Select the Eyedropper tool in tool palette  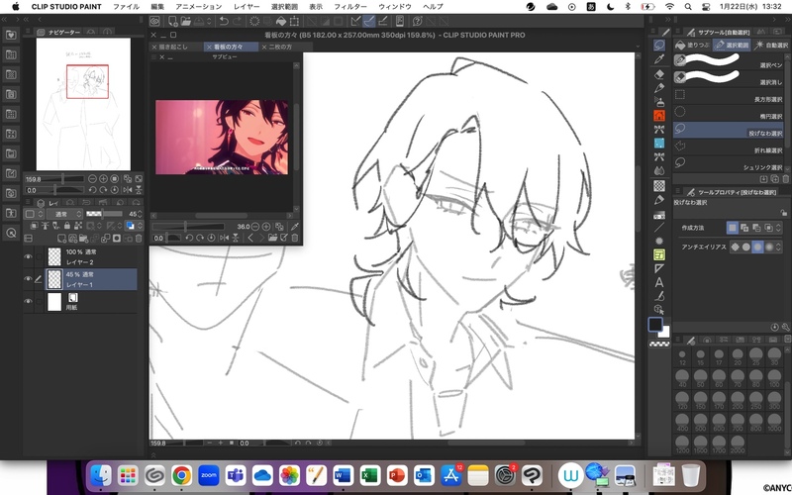click(x=659, y=59)
